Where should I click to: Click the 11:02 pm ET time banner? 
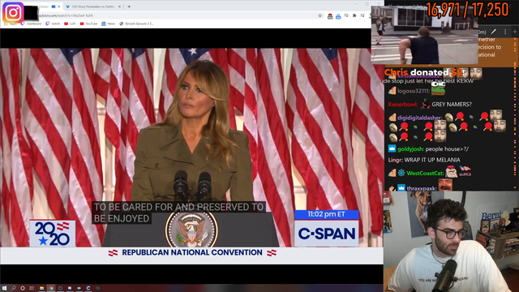coord(326,214)
